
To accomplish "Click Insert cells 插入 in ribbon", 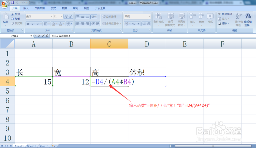I will pos(193,19).
